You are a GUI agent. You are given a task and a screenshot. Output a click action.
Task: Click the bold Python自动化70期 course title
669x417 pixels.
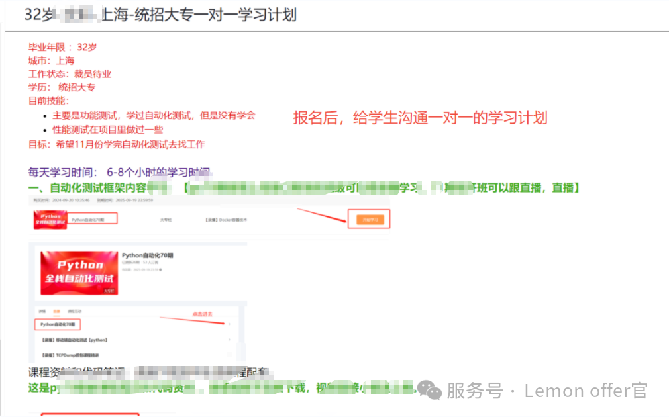tap(147, 255)
